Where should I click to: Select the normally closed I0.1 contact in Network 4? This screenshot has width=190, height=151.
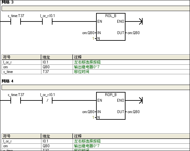pos(47,100)
